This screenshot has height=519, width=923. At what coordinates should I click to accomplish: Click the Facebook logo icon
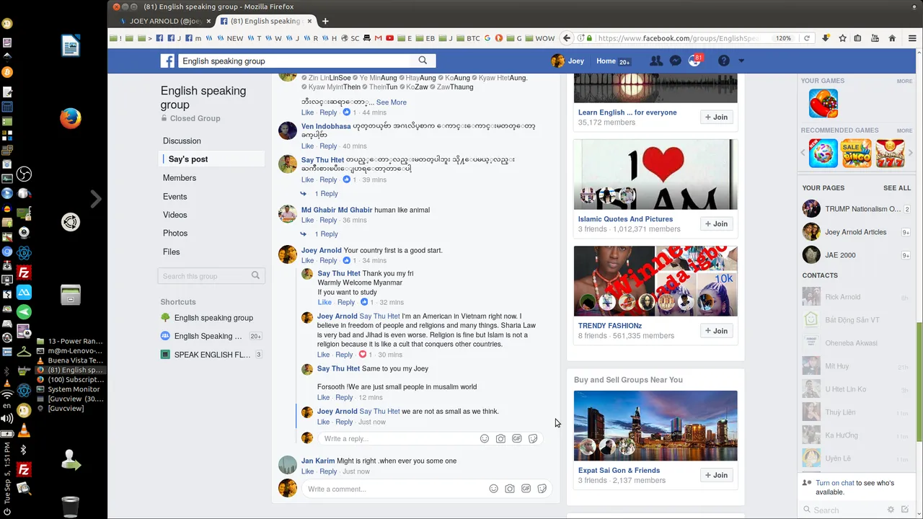[x=167, y=61]
